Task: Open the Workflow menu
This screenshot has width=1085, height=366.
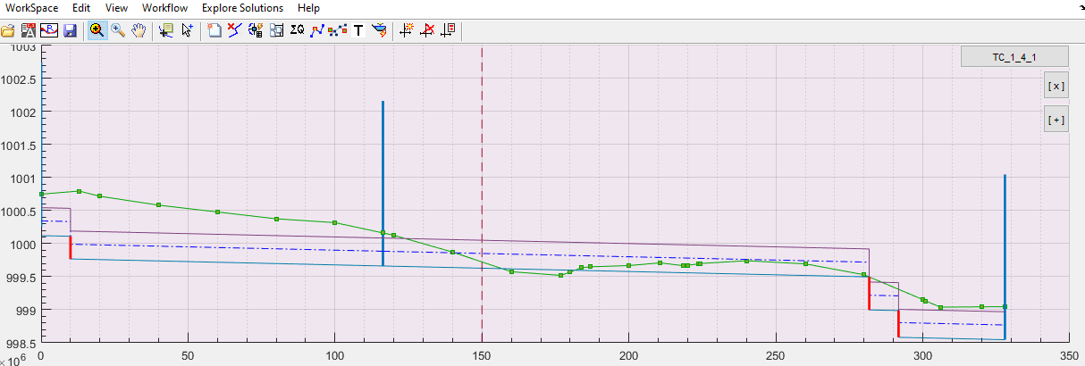Action: [x=164, y=8]
